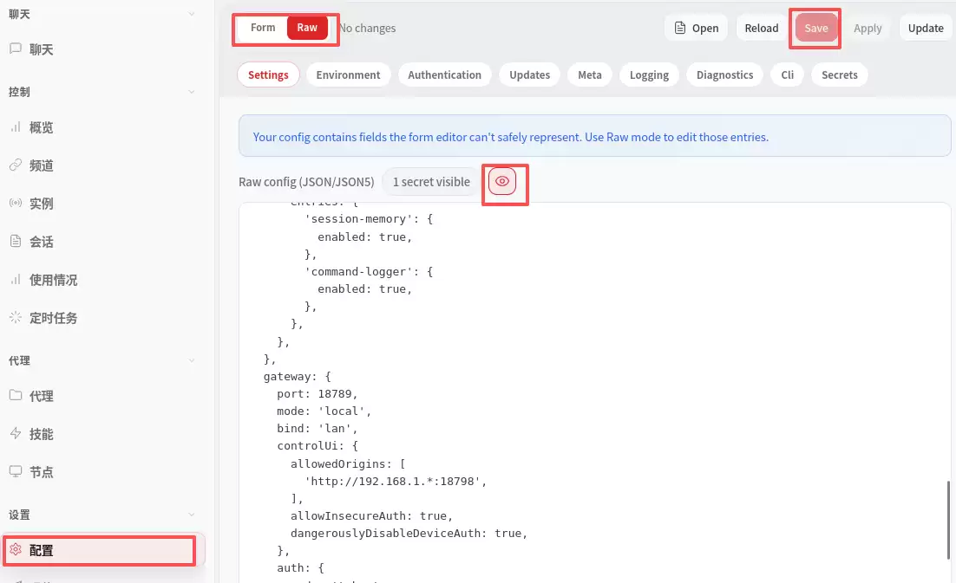
Task: Click the link icon for 频道
Action: pos(16,165)
